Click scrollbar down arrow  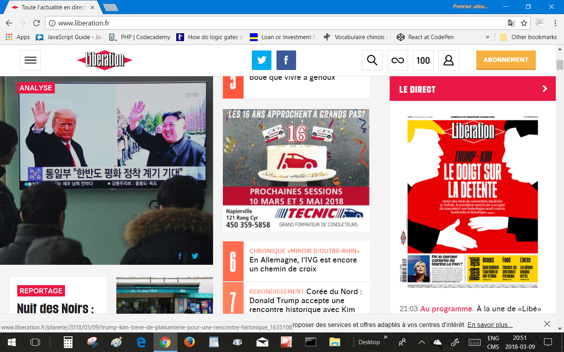[560, 329]
